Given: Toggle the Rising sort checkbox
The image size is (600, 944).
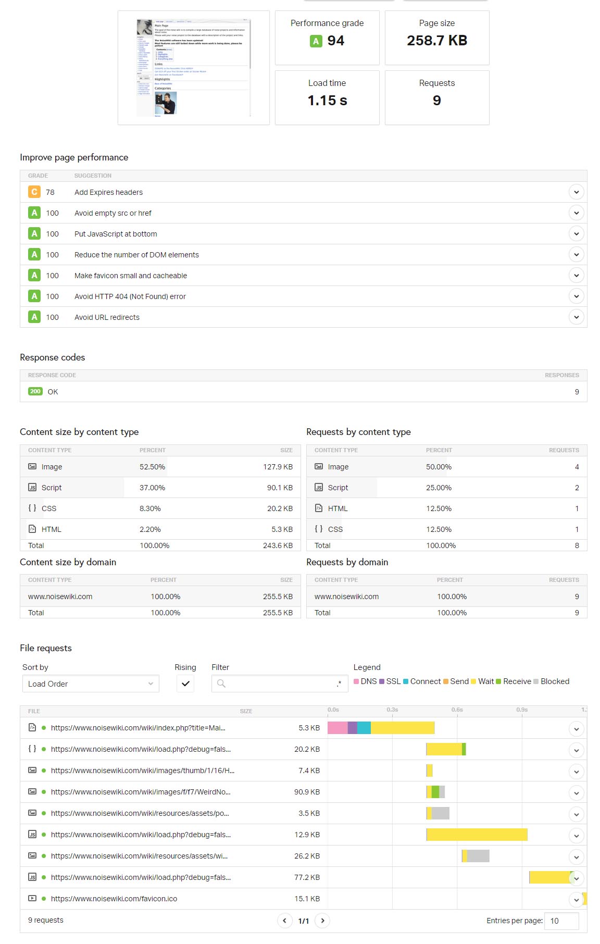Looking at the screenshot, I should pyautogui.click(x=185, y=684).
